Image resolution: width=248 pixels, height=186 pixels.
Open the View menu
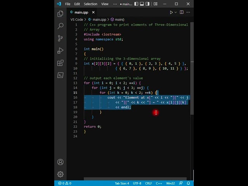[105, 4]
